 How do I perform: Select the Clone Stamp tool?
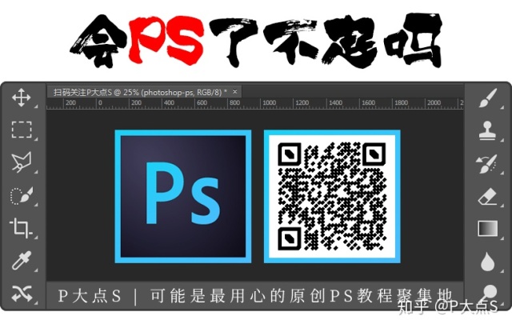[x=487, y=130]
